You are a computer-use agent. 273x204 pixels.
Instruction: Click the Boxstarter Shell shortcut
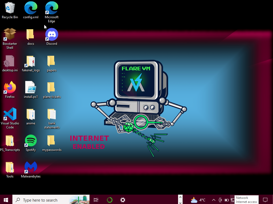tap(10, 35)
